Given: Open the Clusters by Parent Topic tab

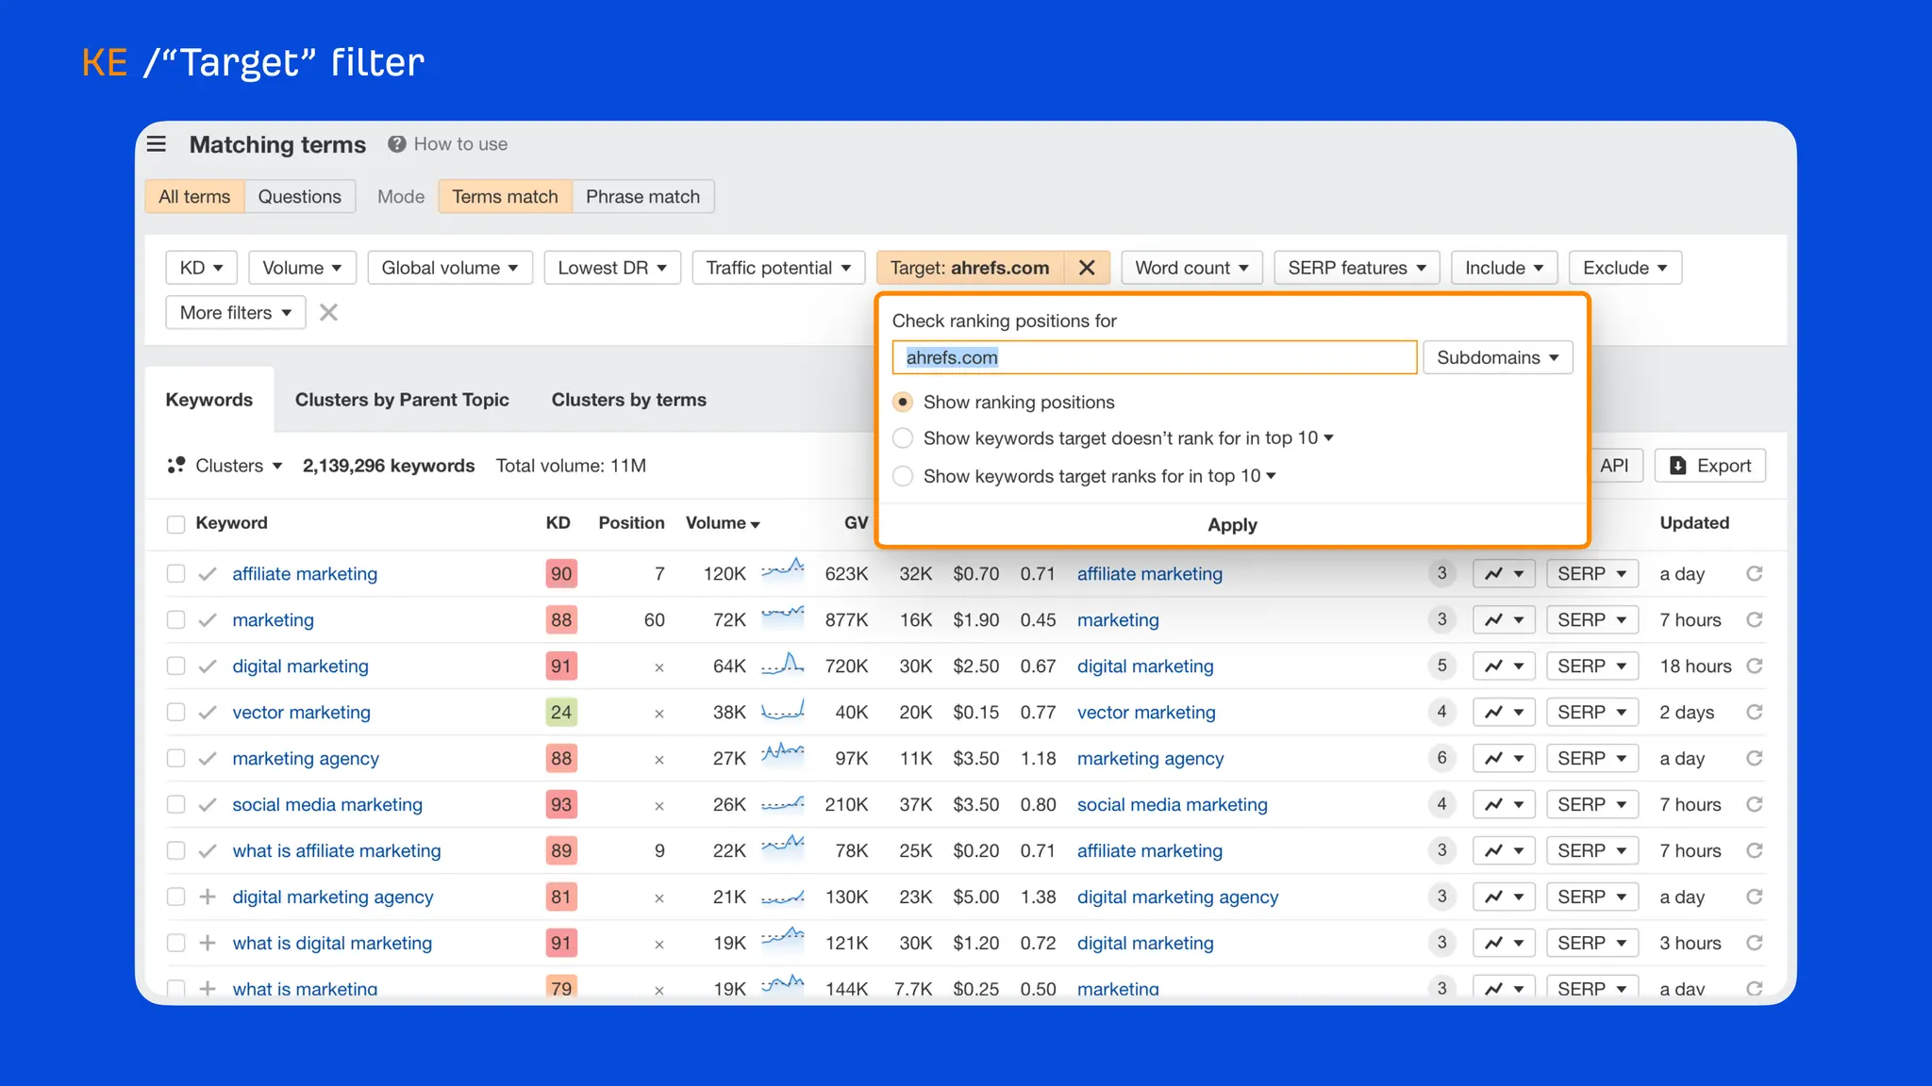Looking at the screenshot, I should 402,400.
